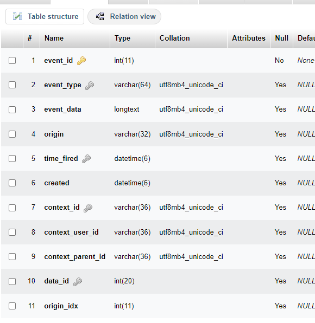
Task: Select the origin_idx column name
Action: 61,306
